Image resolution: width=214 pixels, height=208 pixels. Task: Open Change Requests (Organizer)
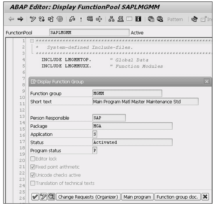click(x=88, y=197)
